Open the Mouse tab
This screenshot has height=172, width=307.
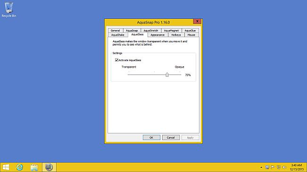[x=191, y=35]
